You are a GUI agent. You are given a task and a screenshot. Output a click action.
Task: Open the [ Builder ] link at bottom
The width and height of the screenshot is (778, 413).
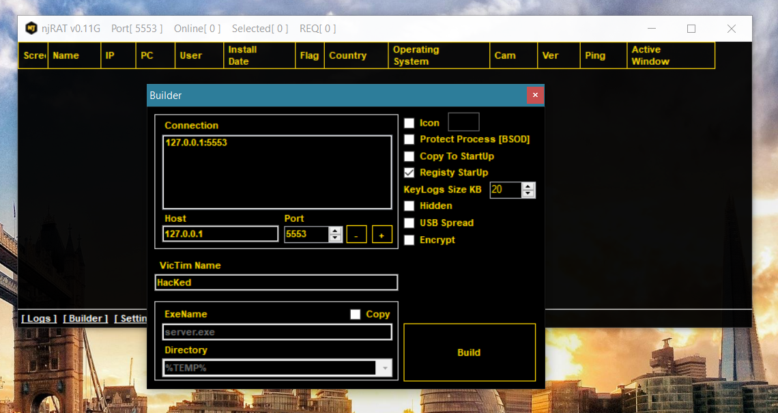[85, 318]
